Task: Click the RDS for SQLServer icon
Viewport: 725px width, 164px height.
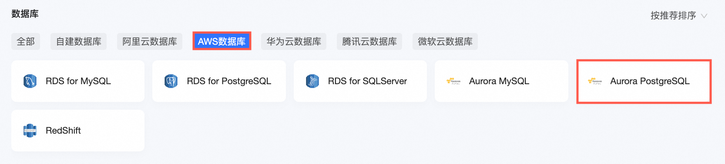Action: pyautogui.click(x=312, y=81)
